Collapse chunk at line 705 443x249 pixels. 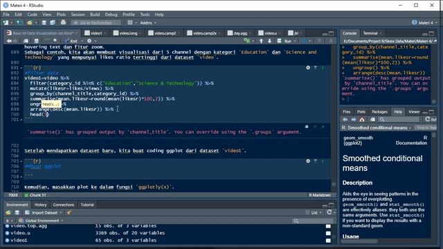(21, 161)
